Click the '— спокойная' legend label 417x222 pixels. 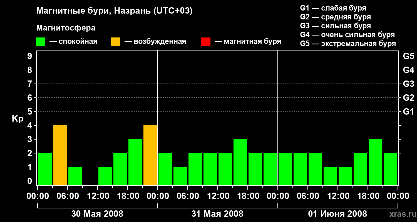(x=73, y=42)
